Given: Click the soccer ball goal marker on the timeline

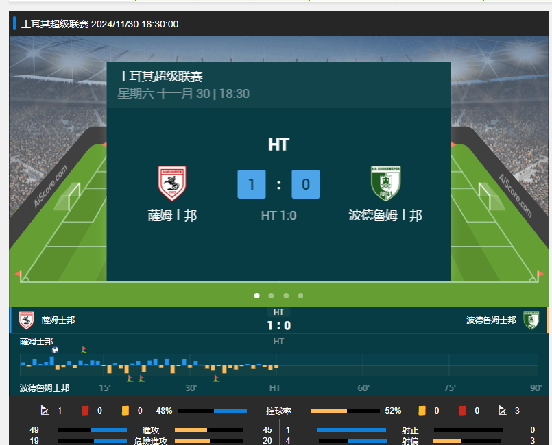Looking at the screenshot, I should 55,350.
